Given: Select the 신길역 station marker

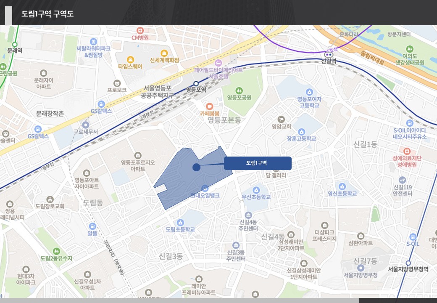Looking at the screenshot, I should click(329, 55).
